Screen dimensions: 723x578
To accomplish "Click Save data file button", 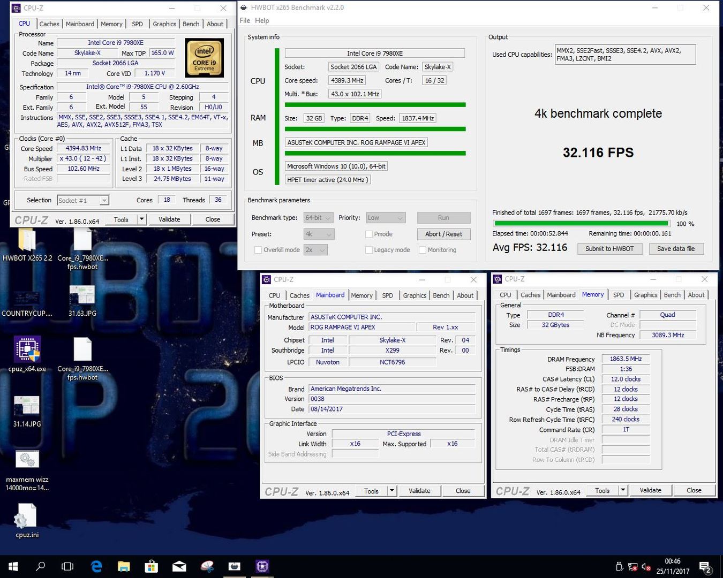I will [x=676, y=249].
